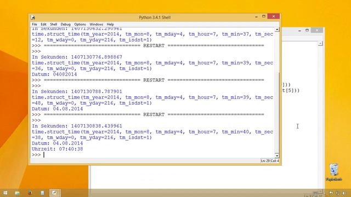Open the Firefox taskbar icon
351x197 pixels.
point(30,193)
